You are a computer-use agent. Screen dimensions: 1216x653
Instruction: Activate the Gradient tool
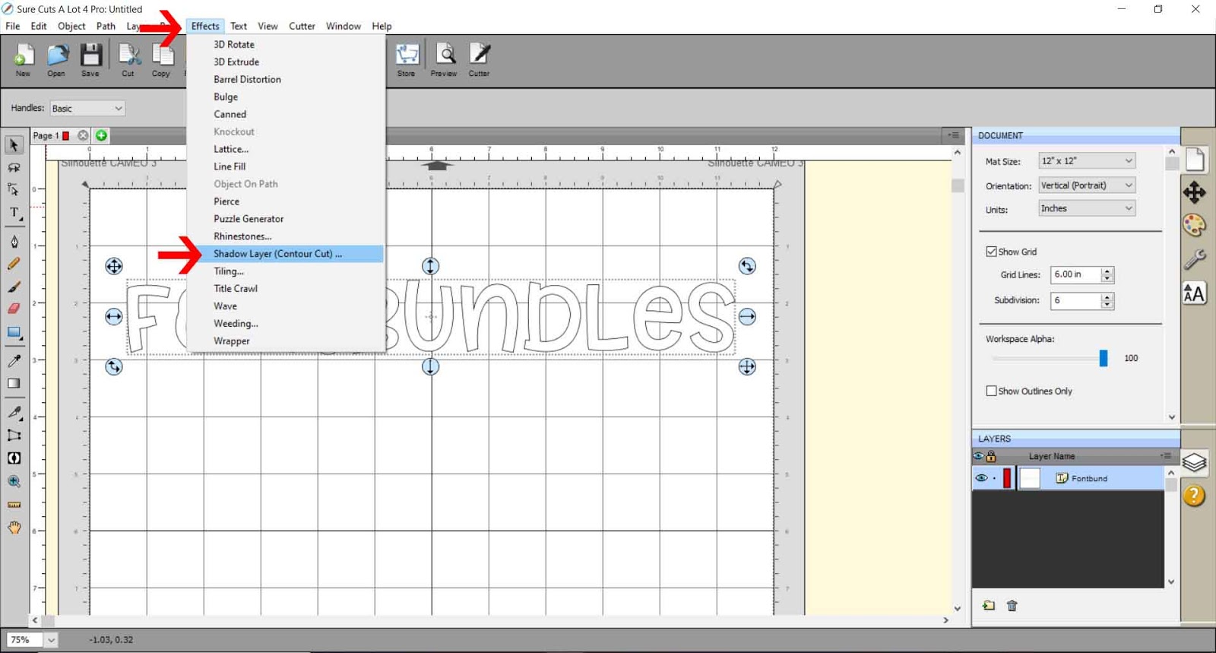14,383
